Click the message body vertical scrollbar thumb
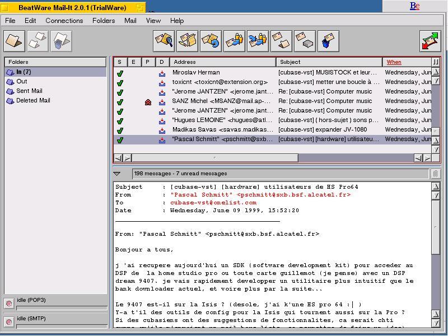 pyautogui.click(x=436, y=227)
